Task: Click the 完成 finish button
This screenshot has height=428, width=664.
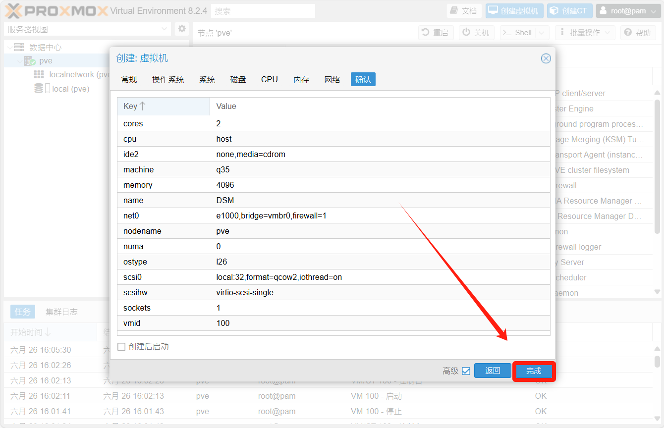Action: 534,371
